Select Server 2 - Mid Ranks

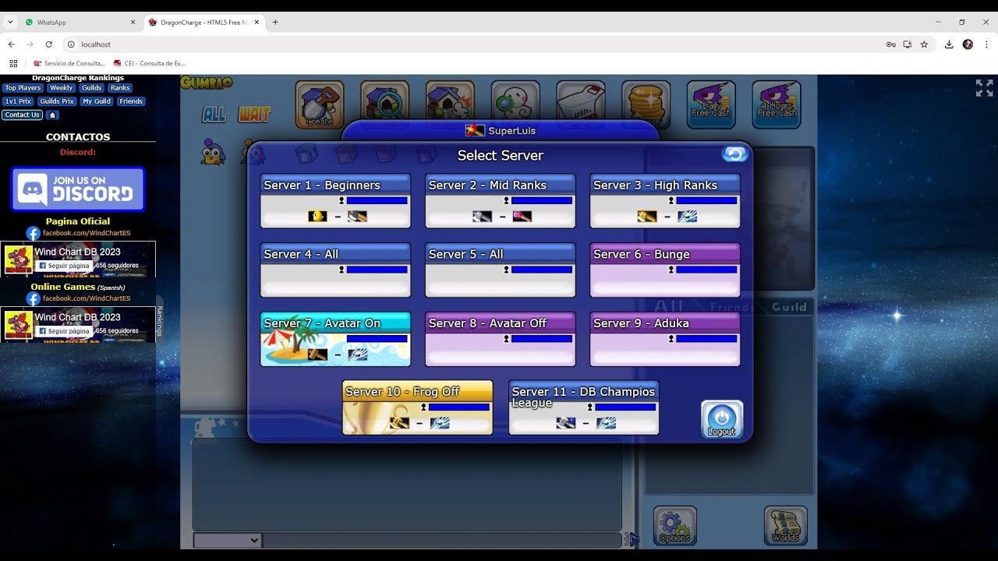click(500, 201)
